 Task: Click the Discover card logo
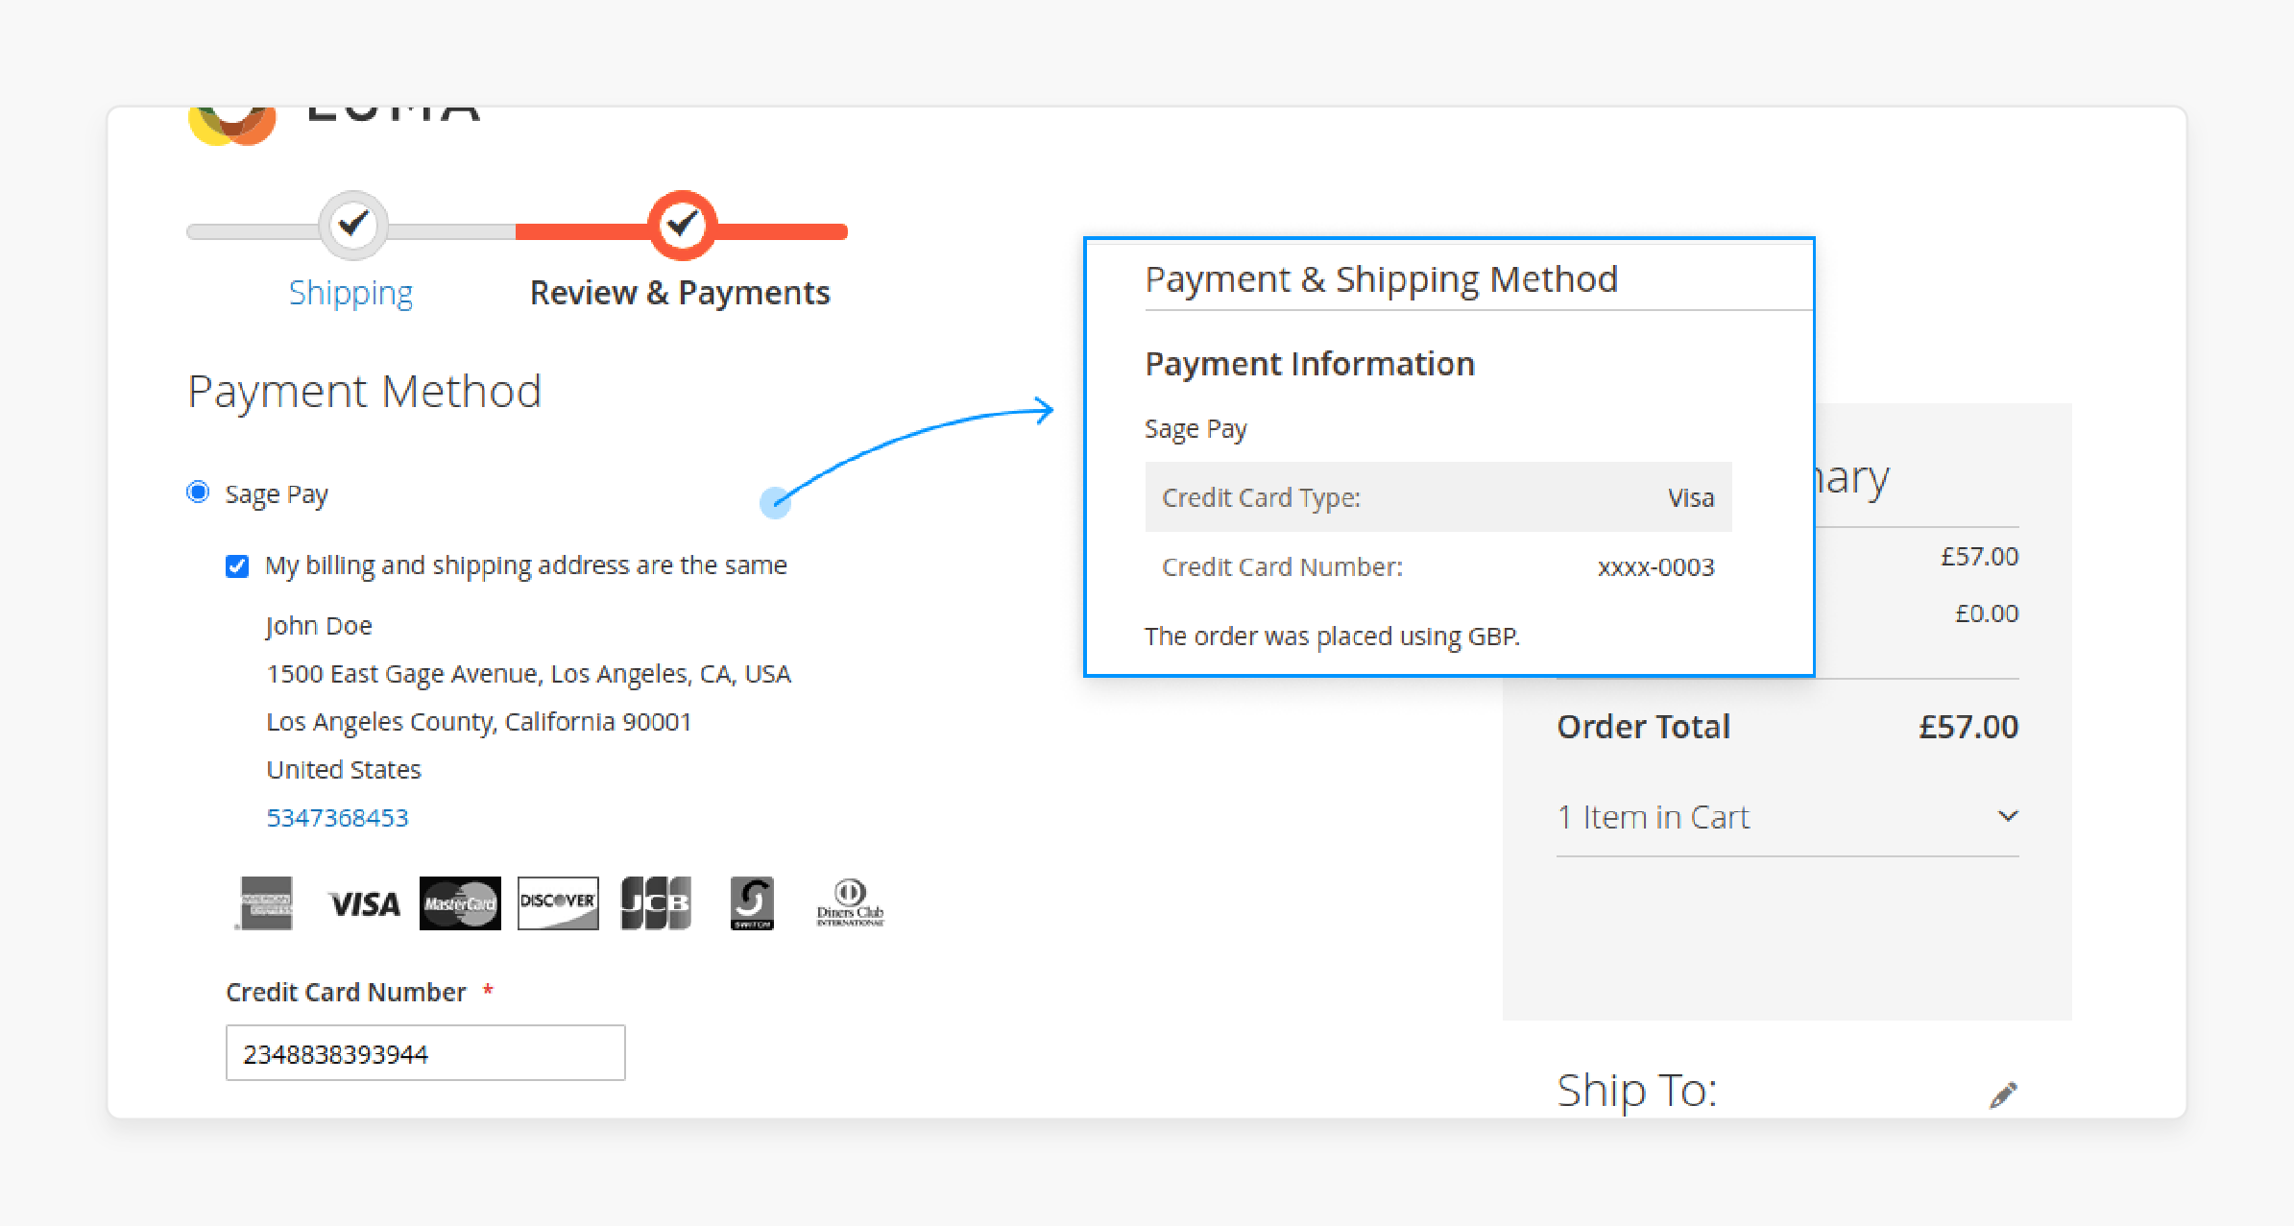[x=558, y=903]
